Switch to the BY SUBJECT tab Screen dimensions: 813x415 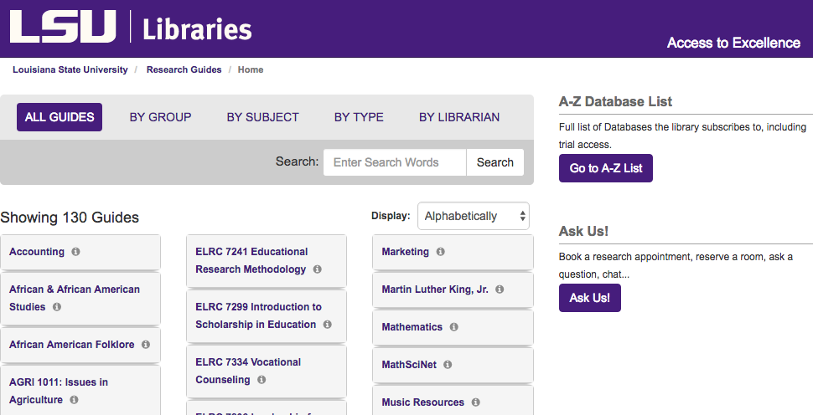coord(263,117)
